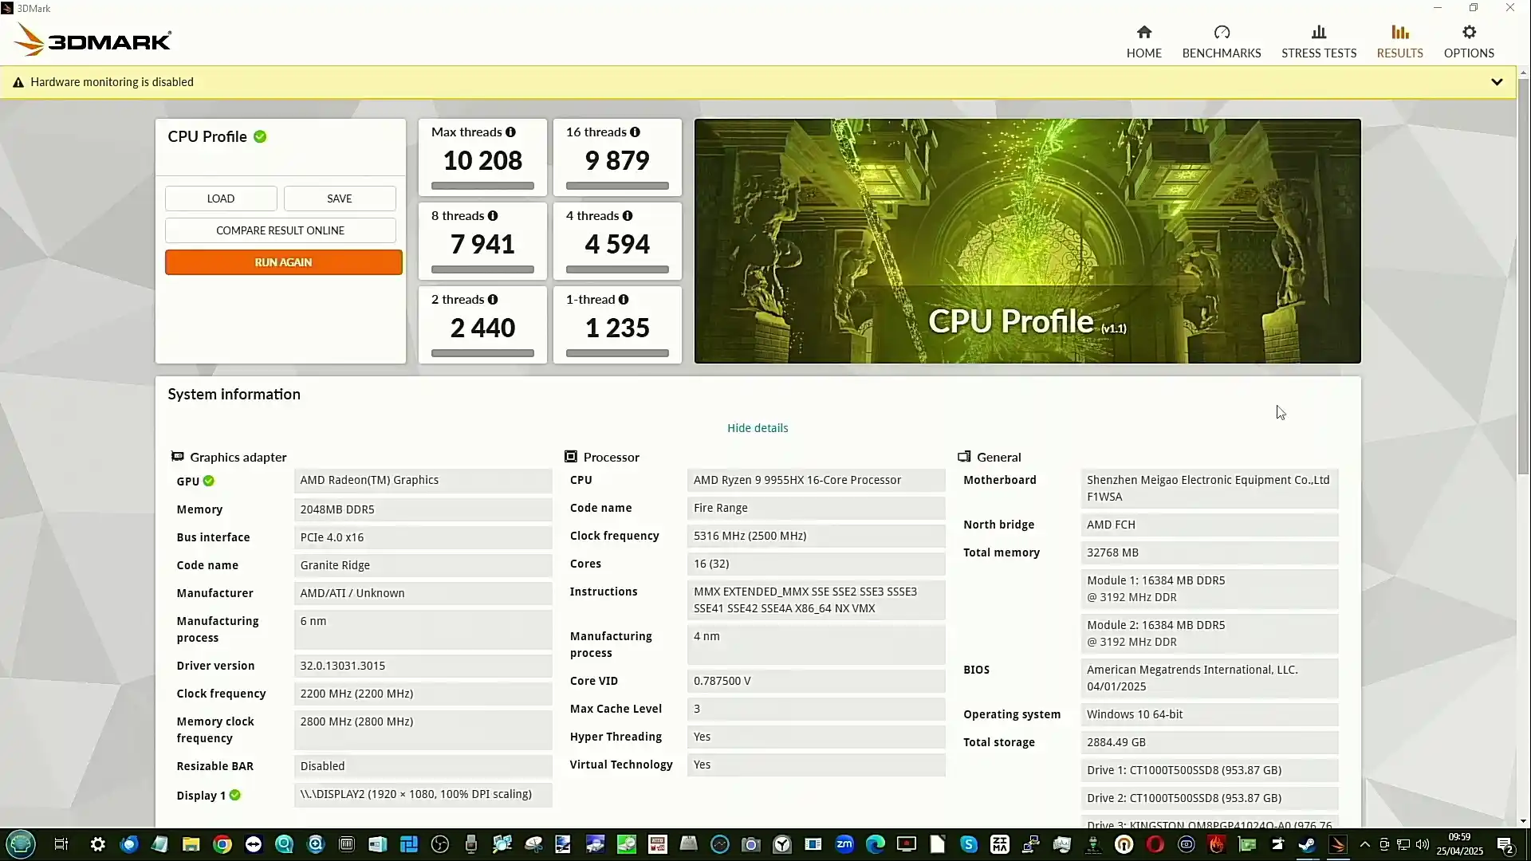Click the Hide details link
Image resolution: width=1531 pixels, height=861 pixels.
pyautogui.click(x=758, y=428)
